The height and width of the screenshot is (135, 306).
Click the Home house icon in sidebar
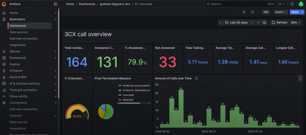tap(4, 13)
